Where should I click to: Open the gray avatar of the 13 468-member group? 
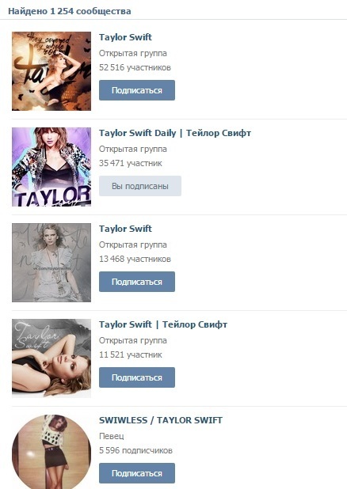51,263
